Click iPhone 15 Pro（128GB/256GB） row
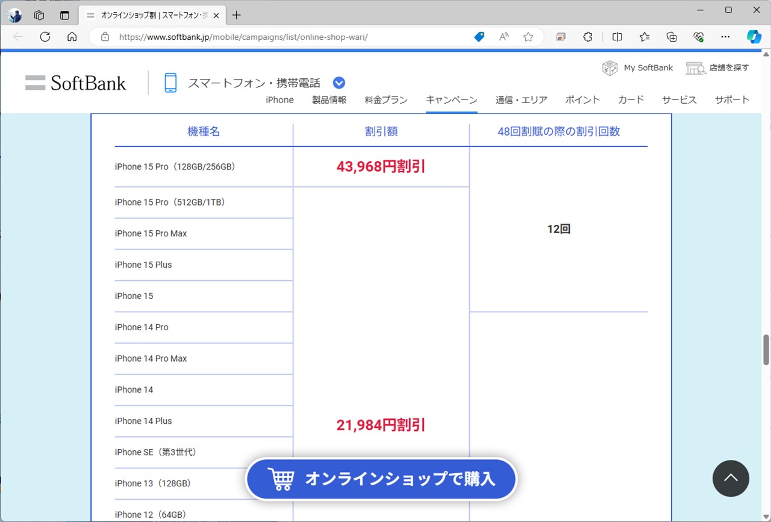Screen dimensions: 771x522 point(204,167)
